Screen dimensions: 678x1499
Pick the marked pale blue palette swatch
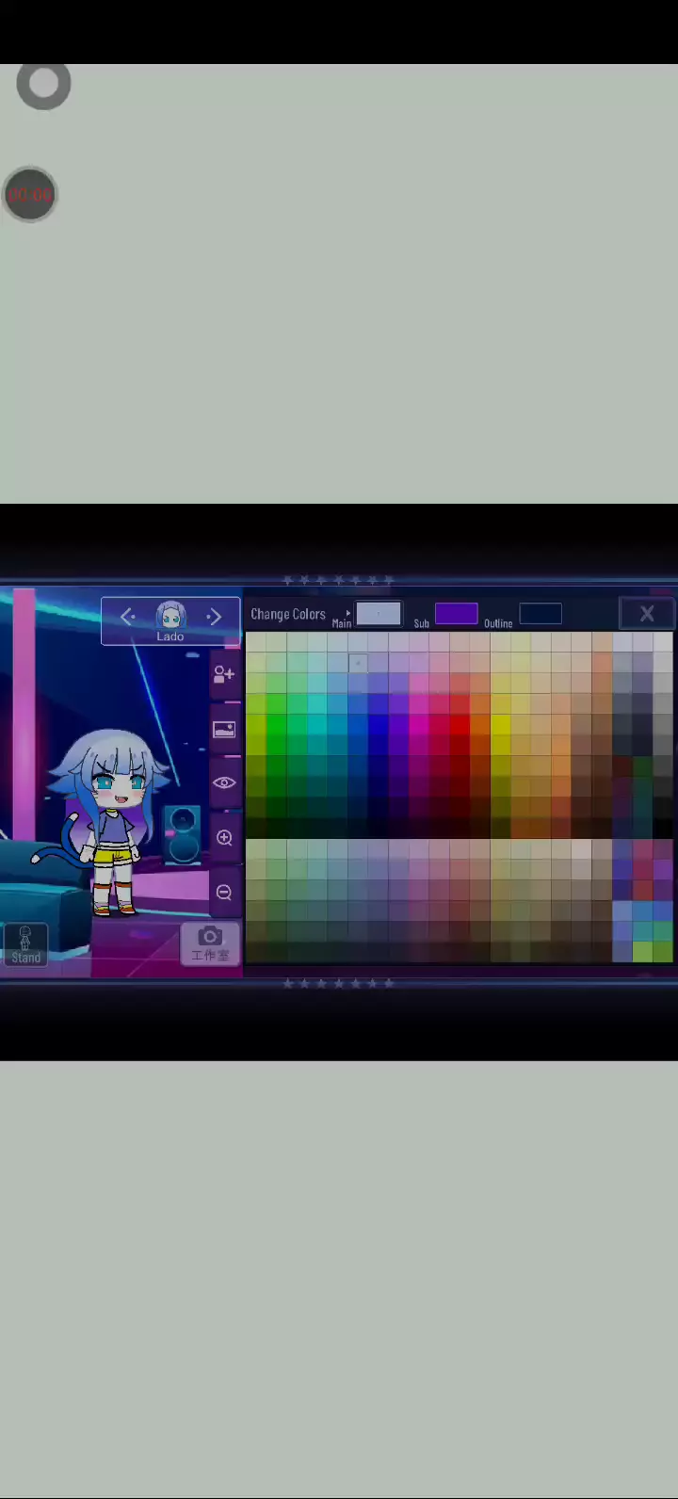(x=358, y=663)
